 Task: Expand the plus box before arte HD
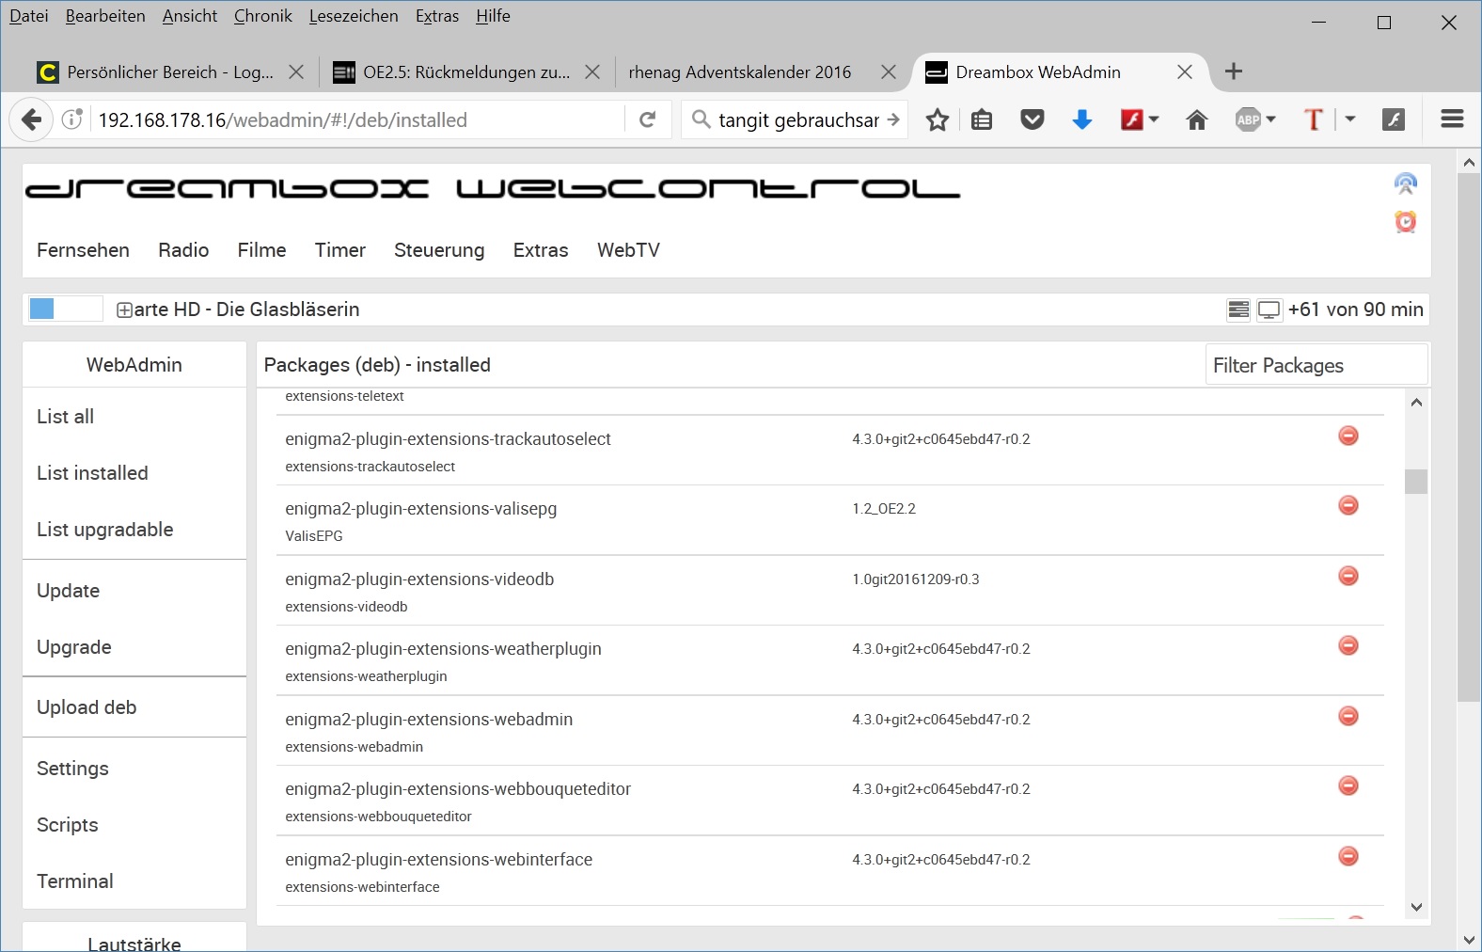tap(124, 309)
